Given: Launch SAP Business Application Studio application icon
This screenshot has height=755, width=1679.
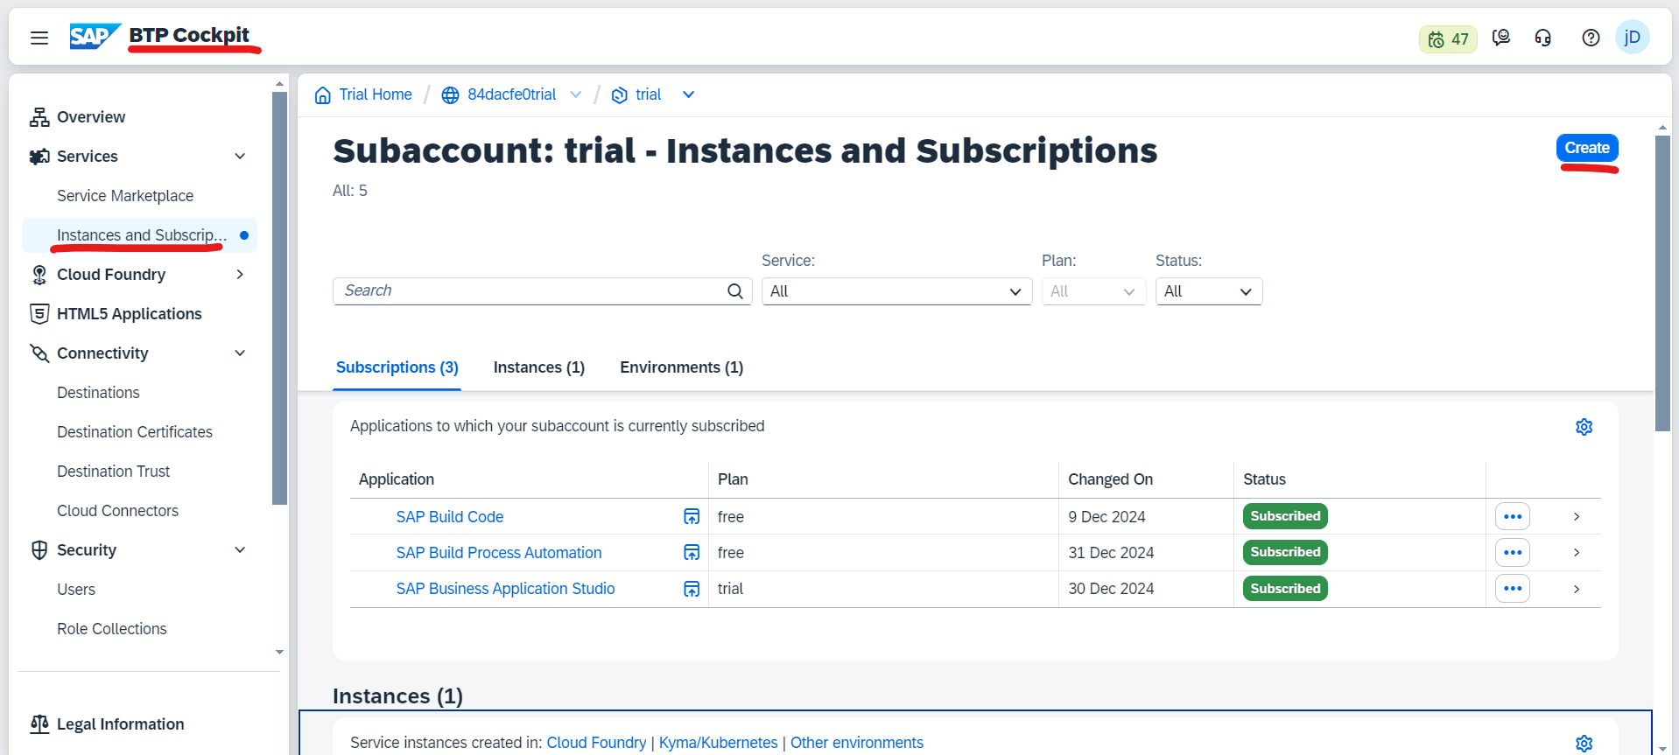Looking at the screenshot, I should point(692,589).
